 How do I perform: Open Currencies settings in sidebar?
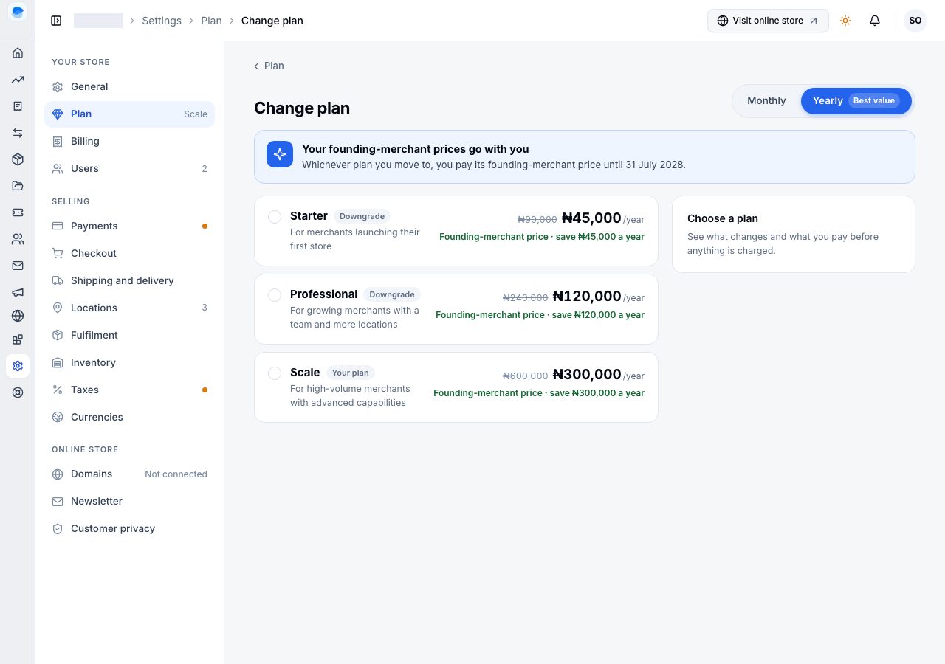[x=130, y=418]
